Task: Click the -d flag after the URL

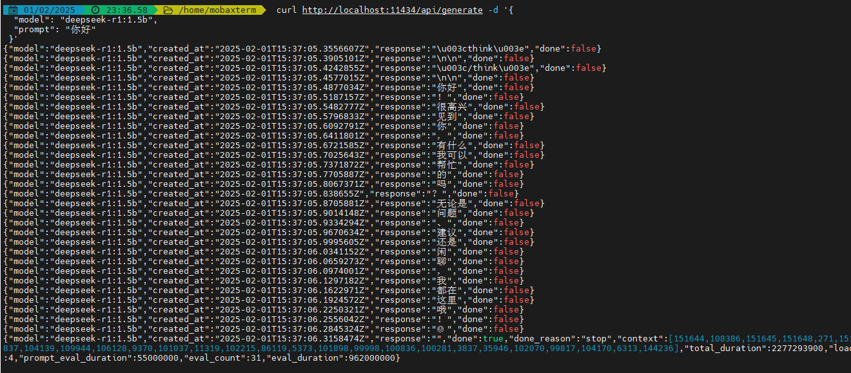Action: point(493,10)
